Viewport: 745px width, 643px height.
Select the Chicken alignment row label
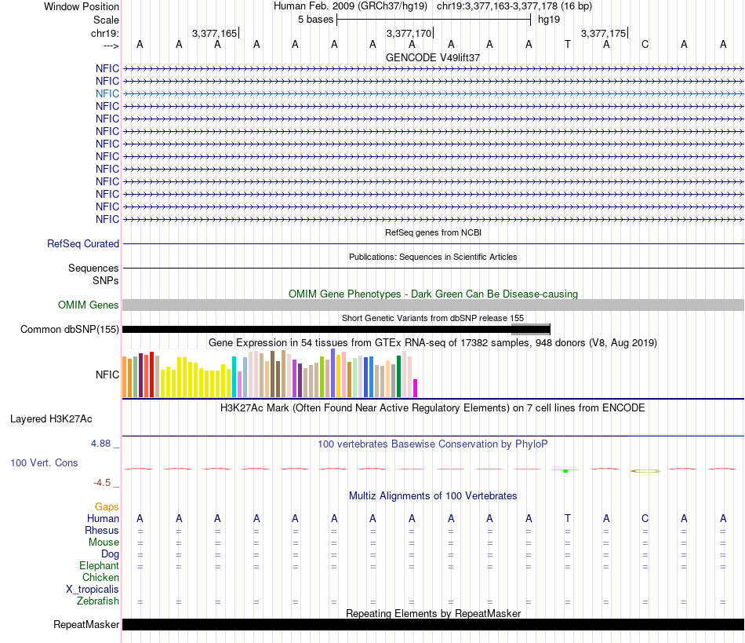tap(100, 577)
